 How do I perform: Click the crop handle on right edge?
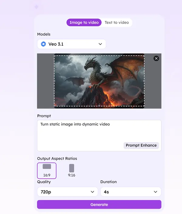point(144,81)
